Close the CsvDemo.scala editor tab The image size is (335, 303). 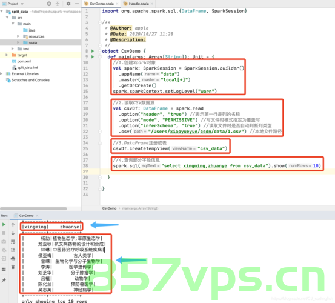click(x=117, y=4)
